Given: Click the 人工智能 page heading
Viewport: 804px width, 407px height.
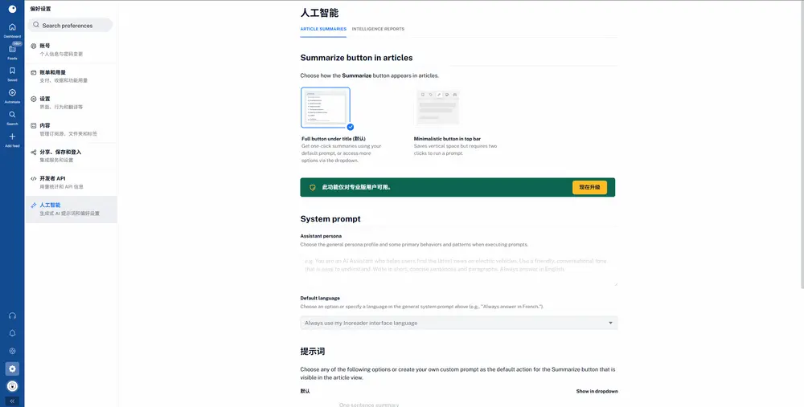Looking at the screenshot, I should (x=319, y=13).
